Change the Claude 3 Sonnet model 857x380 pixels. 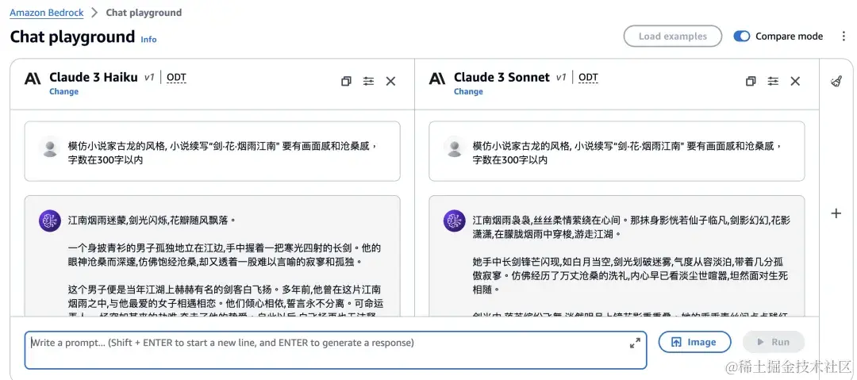[468, 91]
